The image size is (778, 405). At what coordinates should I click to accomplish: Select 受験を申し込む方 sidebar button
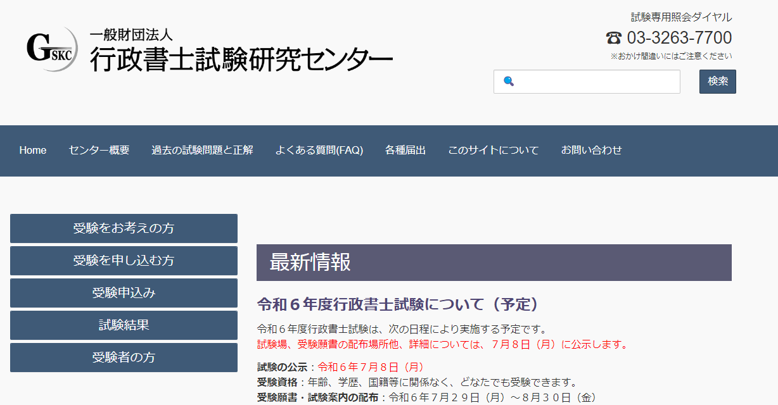pyautogui.click(x=124, y=261)
